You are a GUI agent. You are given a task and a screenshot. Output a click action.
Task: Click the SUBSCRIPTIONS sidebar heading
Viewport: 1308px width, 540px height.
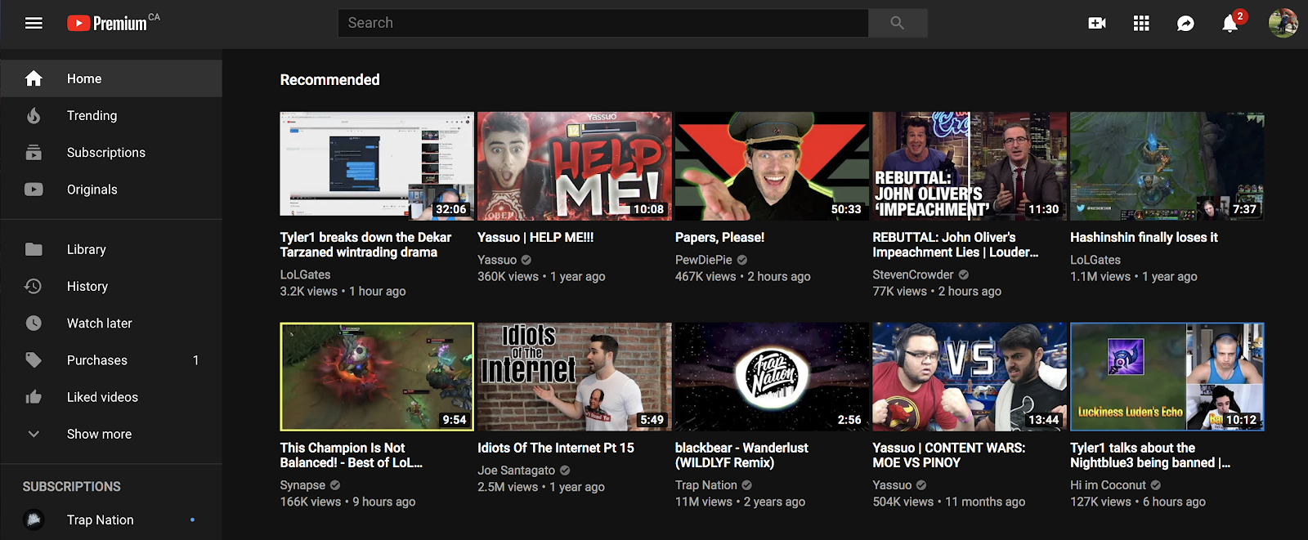pos(72,486)
